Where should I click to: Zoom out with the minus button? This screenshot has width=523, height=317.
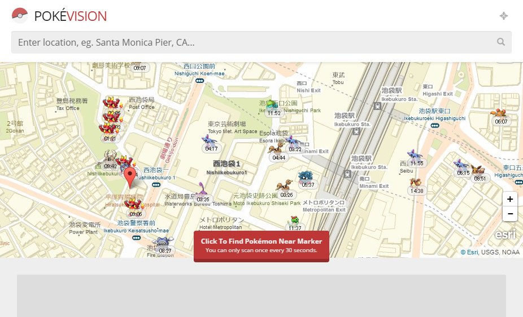click(x=509, y=213)
